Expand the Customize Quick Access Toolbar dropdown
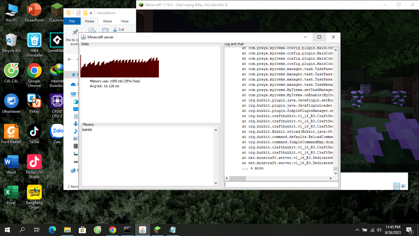 91,13
